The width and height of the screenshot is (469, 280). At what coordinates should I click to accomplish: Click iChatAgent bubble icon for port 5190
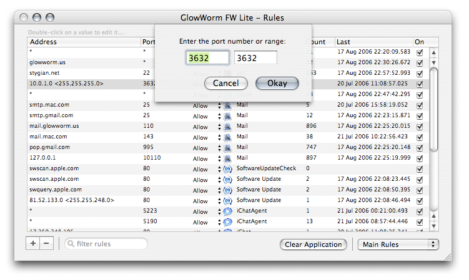click(227, 222)
